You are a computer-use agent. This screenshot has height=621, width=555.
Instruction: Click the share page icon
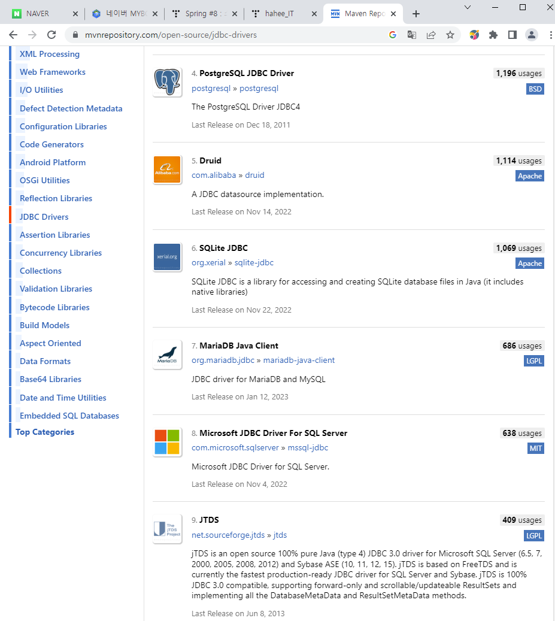431,35
